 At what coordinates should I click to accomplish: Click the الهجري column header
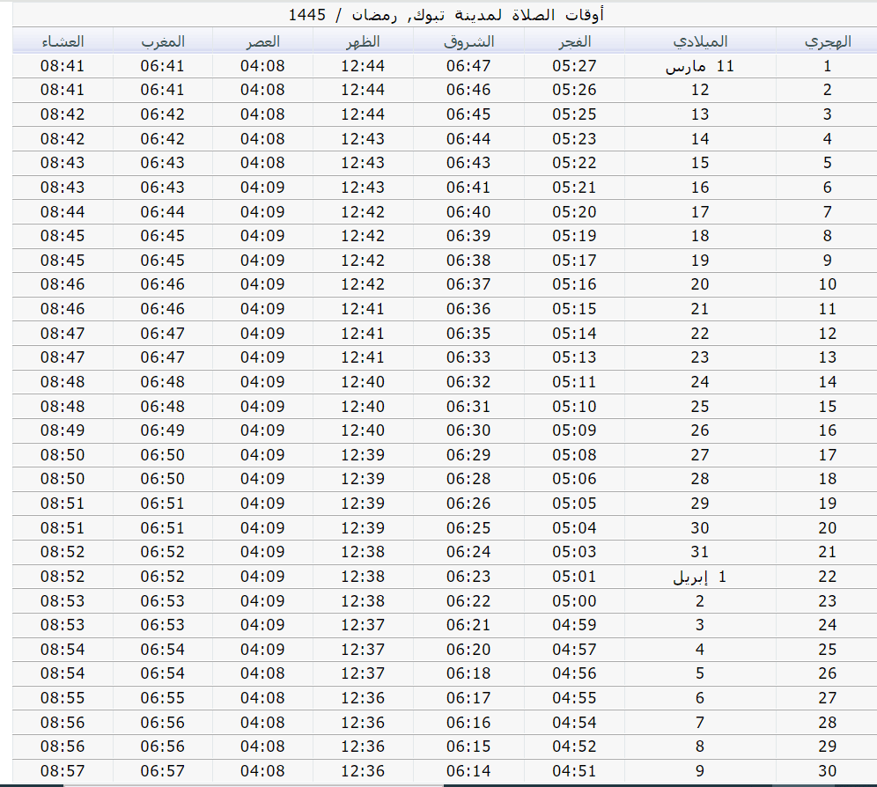[827, 41]
